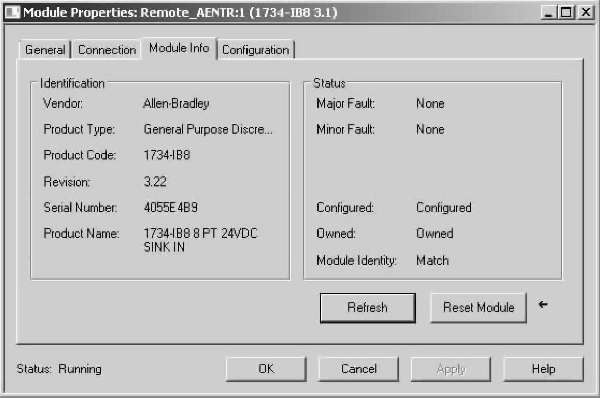Open Help for module properties
The image size is (600, 398).
(543, 369)
